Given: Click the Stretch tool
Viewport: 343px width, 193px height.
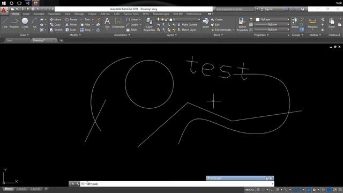Looking at the screenshot, I should click(56, 30).
